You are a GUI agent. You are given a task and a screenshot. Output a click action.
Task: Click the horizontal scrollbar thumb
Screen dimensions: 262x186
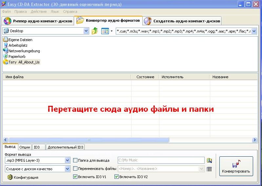89,140
